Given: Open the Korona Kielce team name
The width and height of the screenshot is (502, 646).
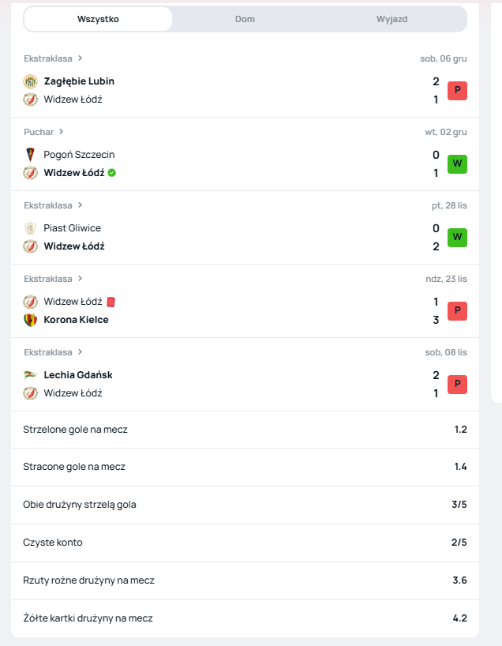Looking at the screenshot, I should [x=76, y=320].
